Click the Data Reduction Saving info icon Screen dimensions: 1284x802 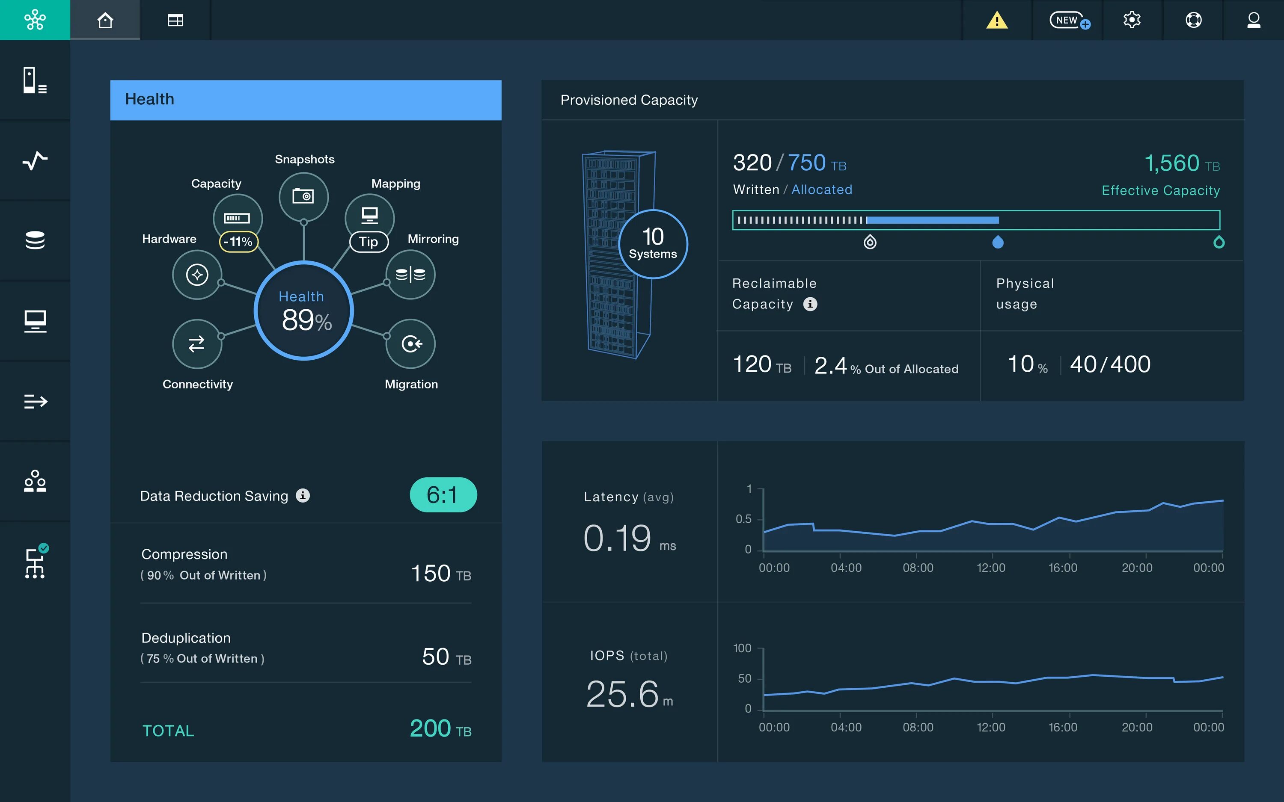[x=301, y=495]
